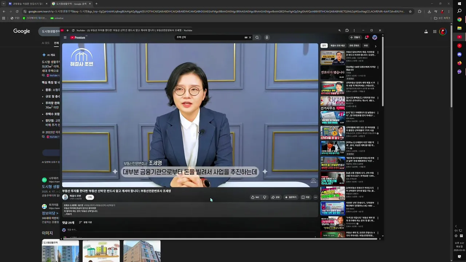
Task: Open the YouTube hamburger guide menu
Action: point(65,37)
